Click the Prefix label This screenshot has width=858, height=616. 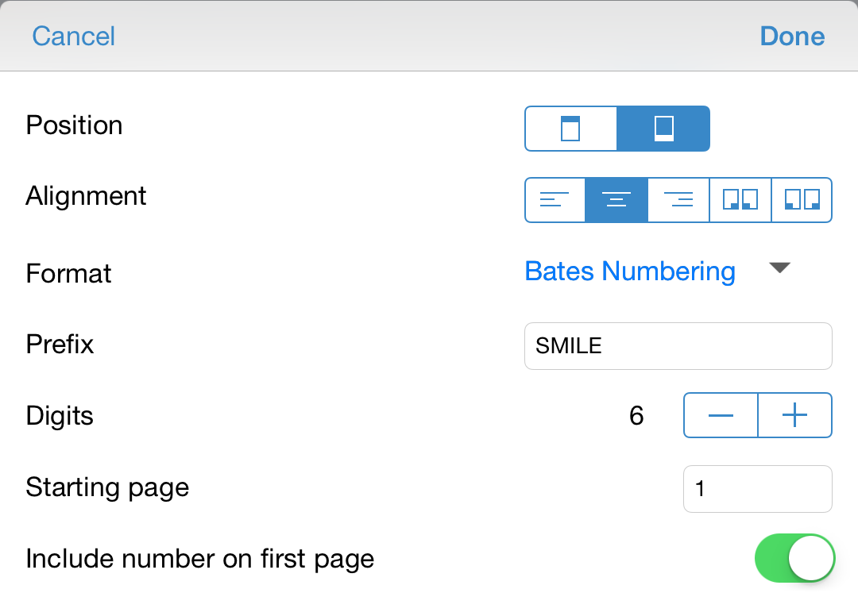click(x=60, y=345)
